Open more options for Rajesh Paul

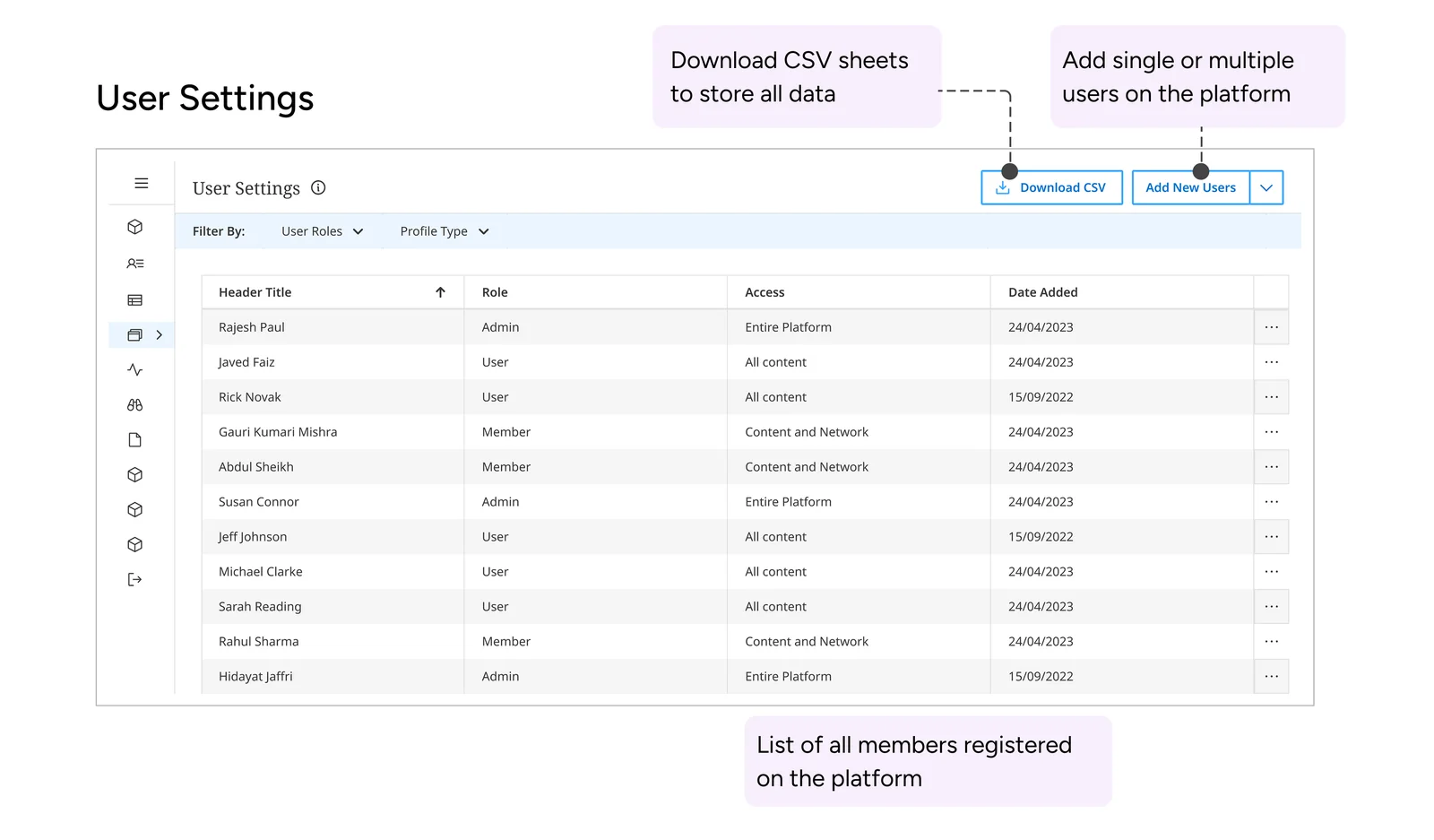coord(1271,327)
